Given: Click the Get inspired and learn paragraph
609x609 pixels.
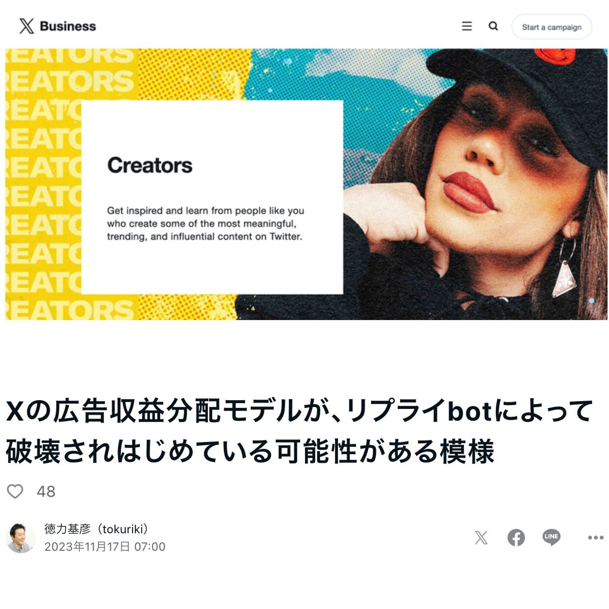Looking at the screenshot, I should [205, 224].
